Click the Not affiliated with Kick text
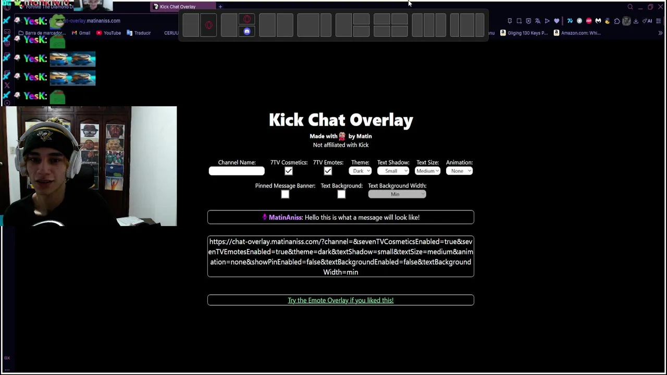 point(341,145)
